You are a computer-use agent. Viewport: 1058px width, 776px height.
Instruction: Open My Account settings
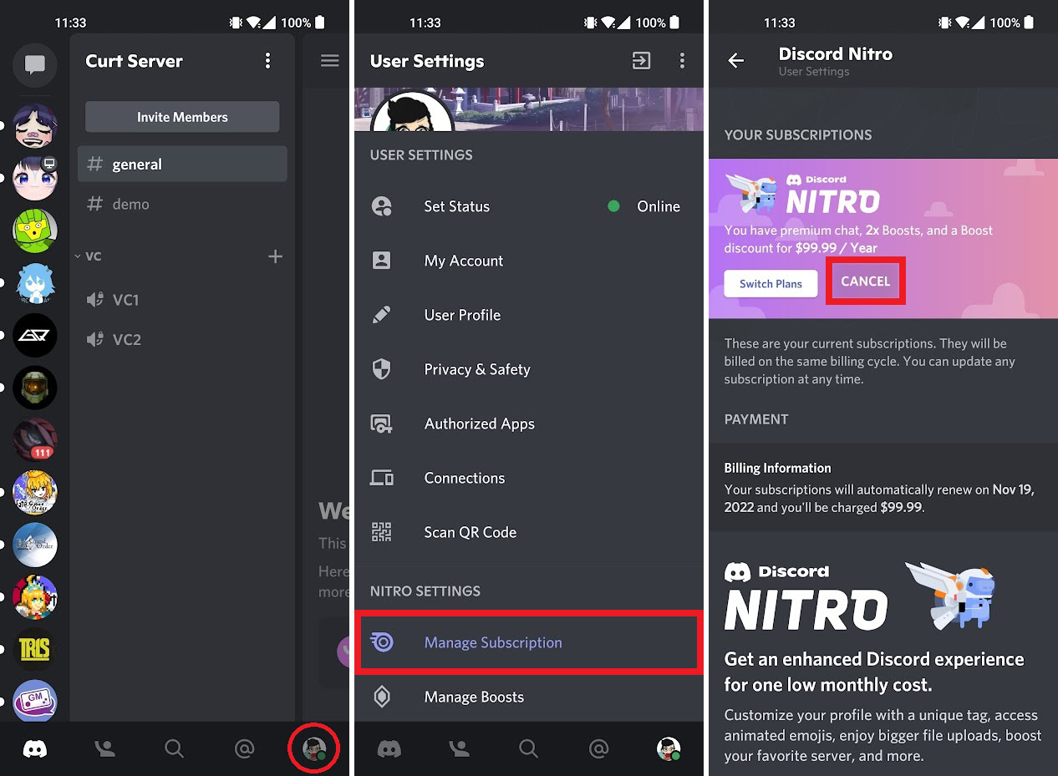[528, 261]
